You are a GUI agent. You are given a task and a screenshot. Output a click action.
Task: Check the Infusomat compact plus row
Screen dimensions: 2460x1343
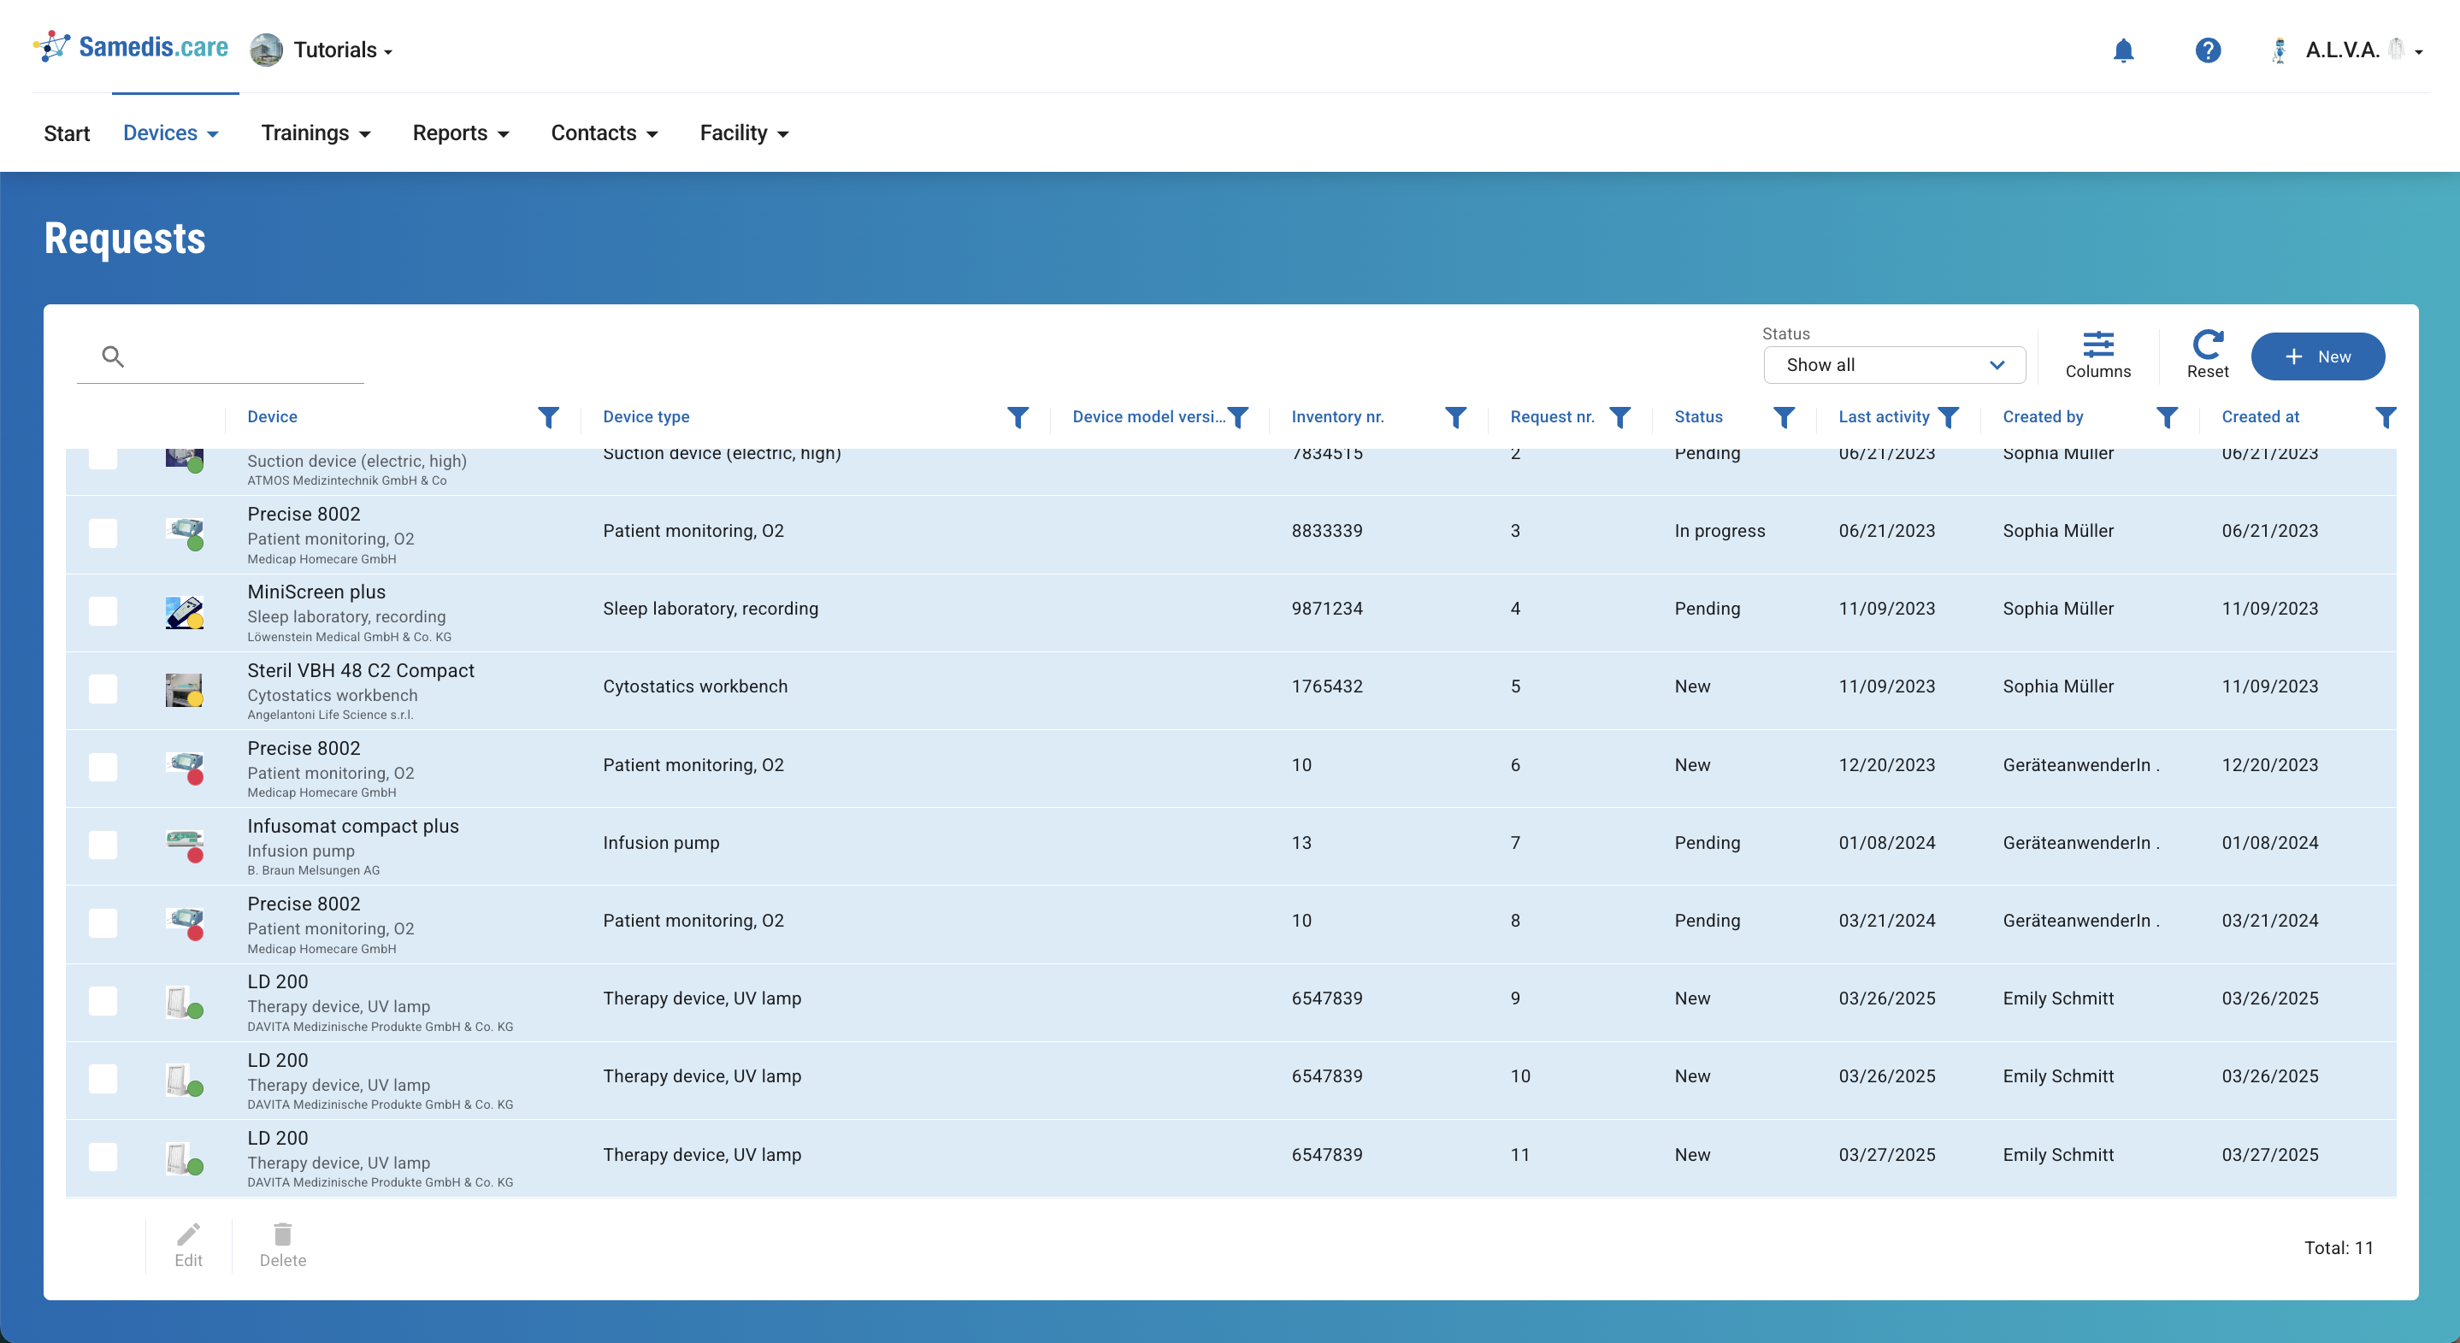pyautogui.click(x=103, y=844)
